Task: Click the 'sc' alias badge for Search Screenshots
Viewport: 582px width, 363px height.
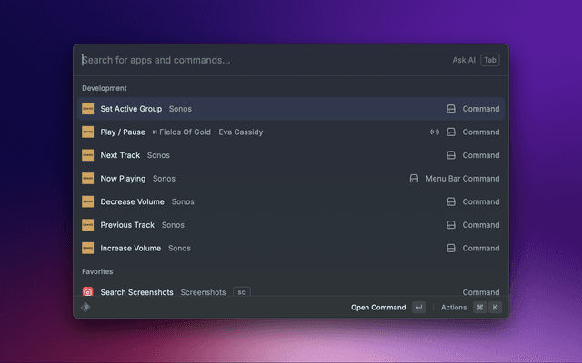Action: point(241,292)
